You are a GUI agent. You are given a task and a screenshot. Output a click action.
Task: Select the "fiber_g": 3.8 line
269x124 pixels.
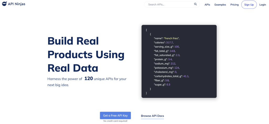click(162, 80)
